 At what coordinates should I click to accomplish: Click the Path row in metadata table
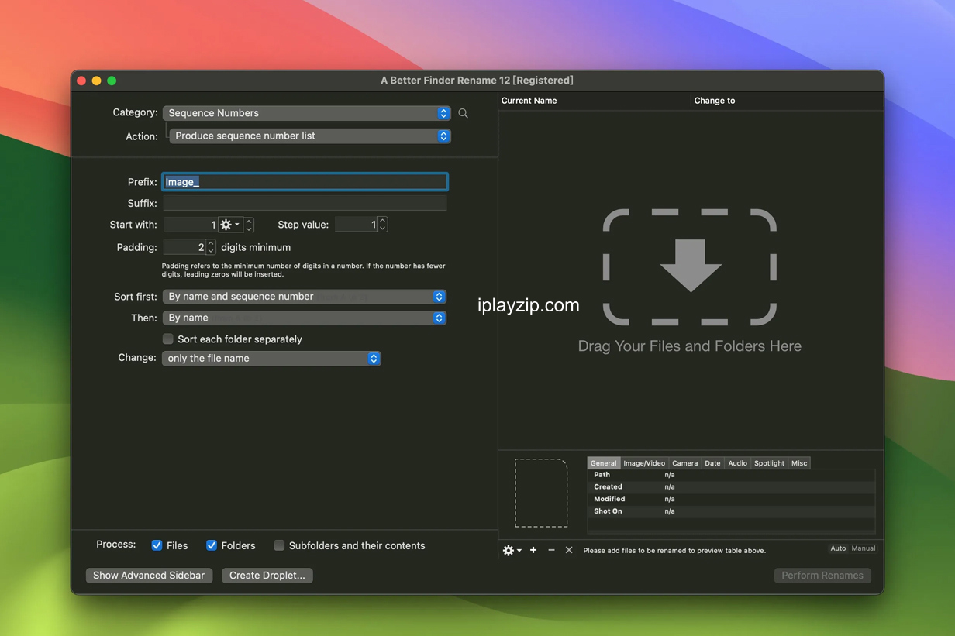tap(731, 475)
